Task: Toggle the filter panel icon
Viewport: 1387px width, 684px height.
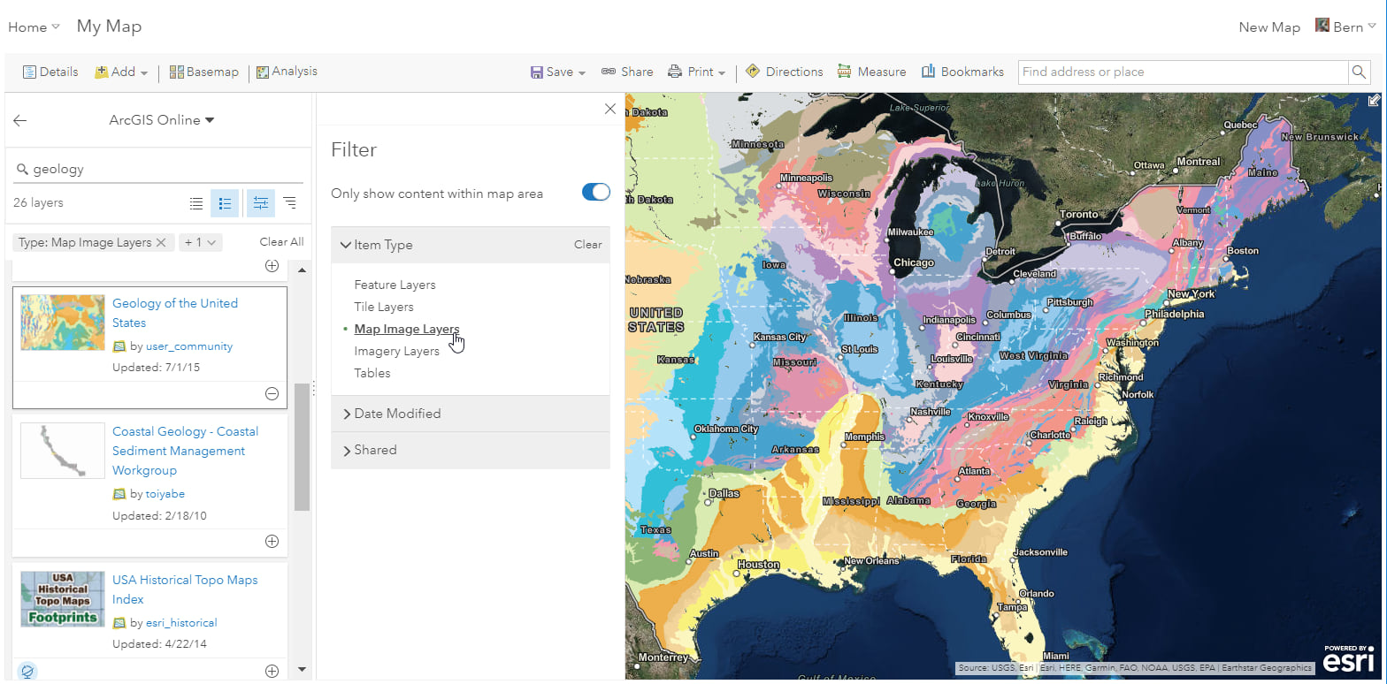Action: [260, 203]
